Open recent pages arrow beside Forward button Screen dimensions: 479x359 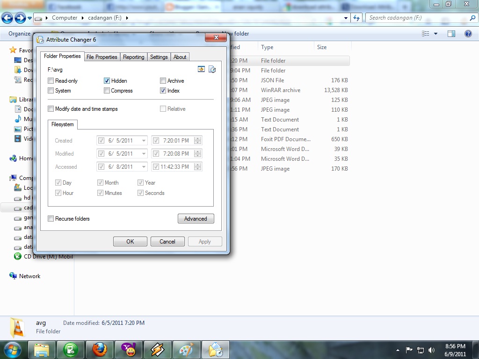pos(29,18)
